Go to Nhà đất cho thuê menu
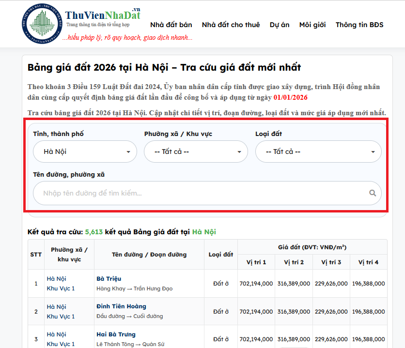Viewport: 405px width, 348px height. click(231, 25)
